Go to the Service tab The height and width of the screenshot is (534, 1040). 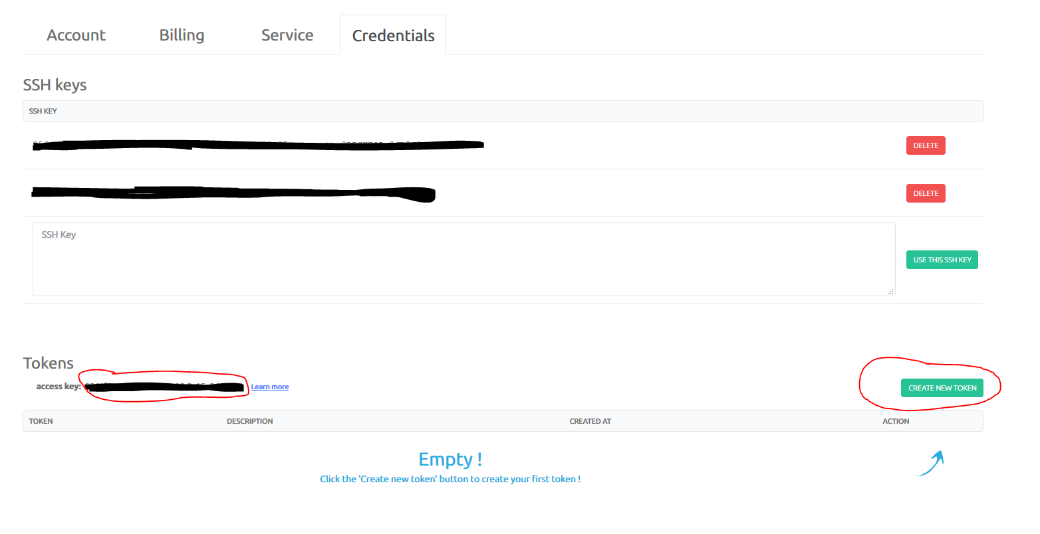tap(287, 35)
